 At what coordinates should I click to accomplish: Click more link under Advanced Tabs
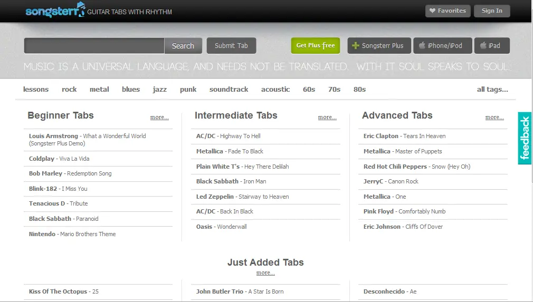click(x=494, y=117)
